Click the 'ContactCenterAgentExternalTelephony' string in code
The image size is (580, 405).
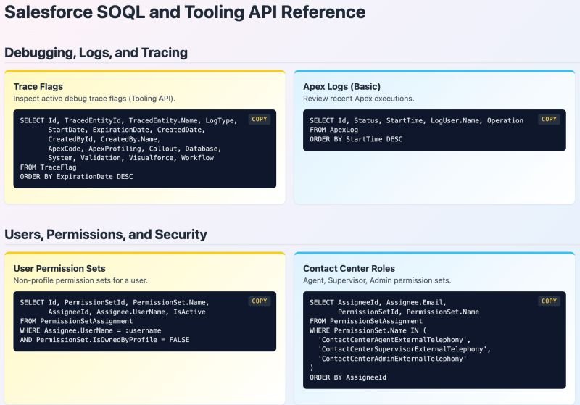pos(394,340)
